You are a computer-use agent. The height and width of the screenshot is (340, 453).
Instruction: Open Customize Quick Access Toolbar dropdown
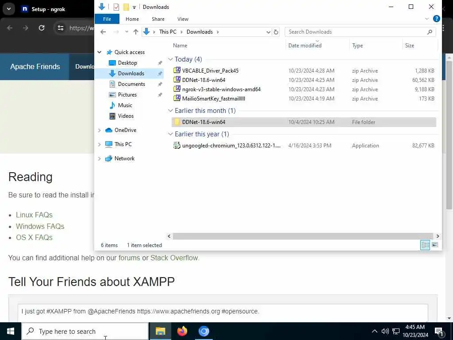click(134, 7)
